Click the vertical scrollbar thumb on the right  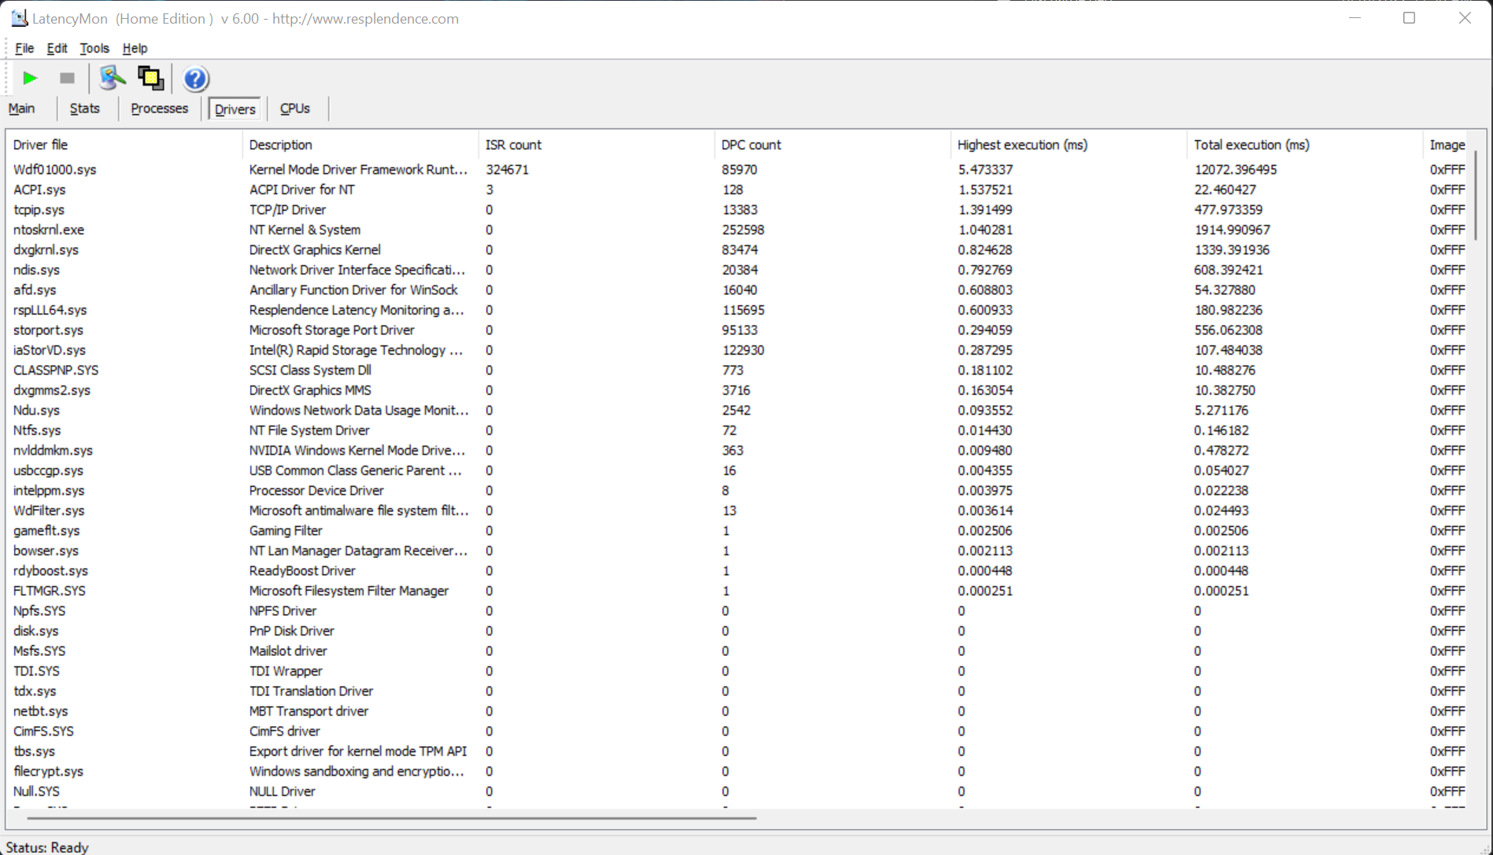tap(1476, 195)
